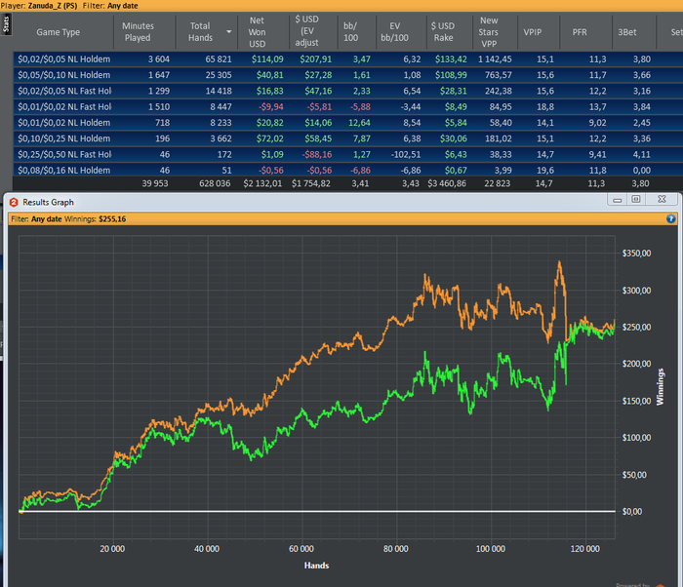The height and width of the screenshot is (587, 683).
Task: Click the blue help icon on filter bar
Action: [x=671, y=219]
